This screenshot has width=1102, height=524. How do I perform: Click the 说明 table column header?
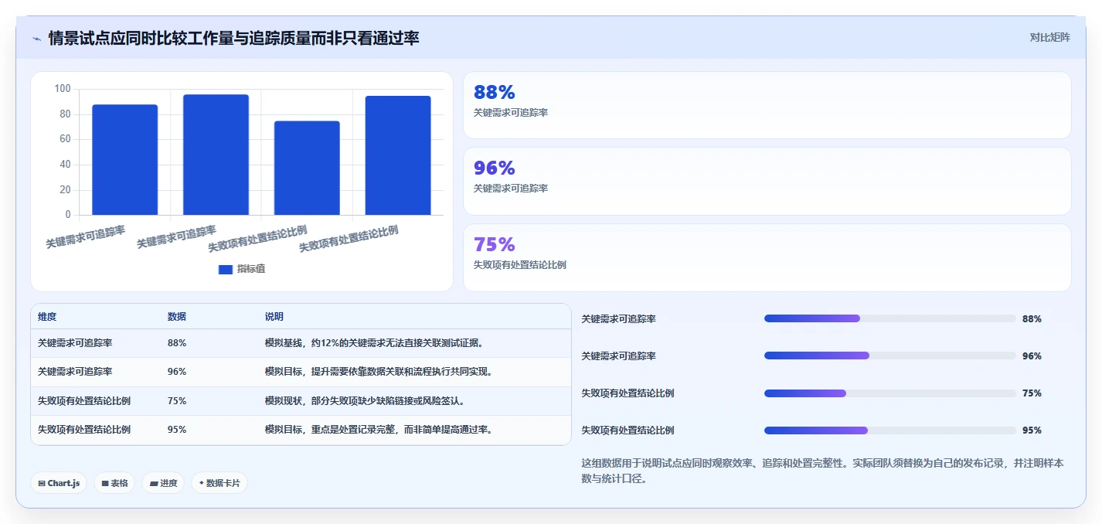pos(274,317)
